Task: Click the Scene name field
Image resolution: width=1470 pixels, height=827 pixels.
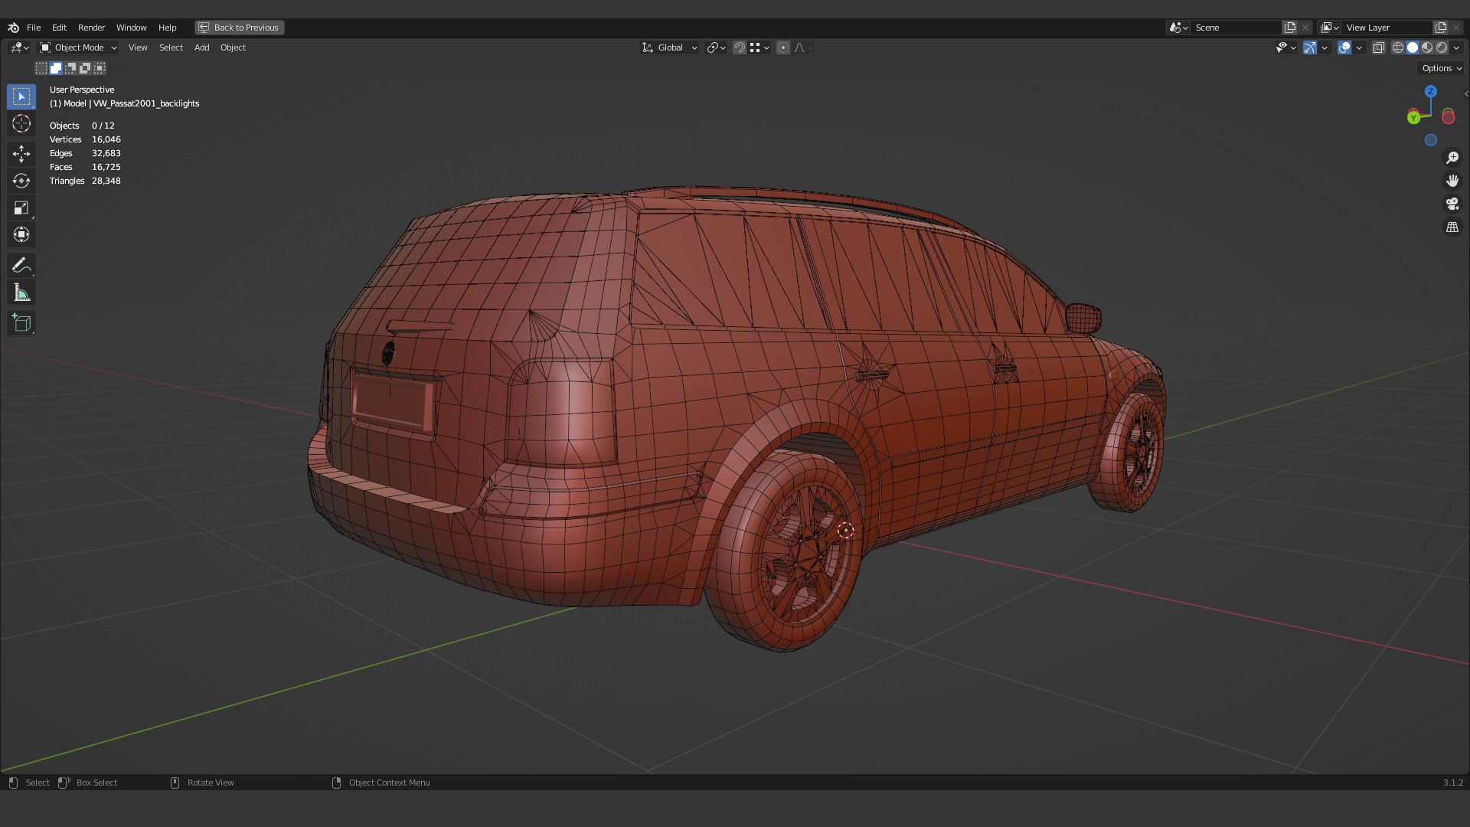Action: [x=1236, y=28]
